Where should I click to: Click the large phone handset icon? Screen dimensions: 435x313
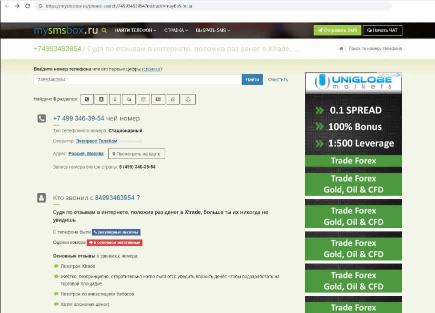tap(42, 118)
